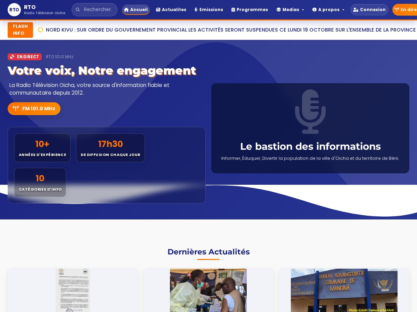Click 'Le bastion des informations' heading

[310, 146]
